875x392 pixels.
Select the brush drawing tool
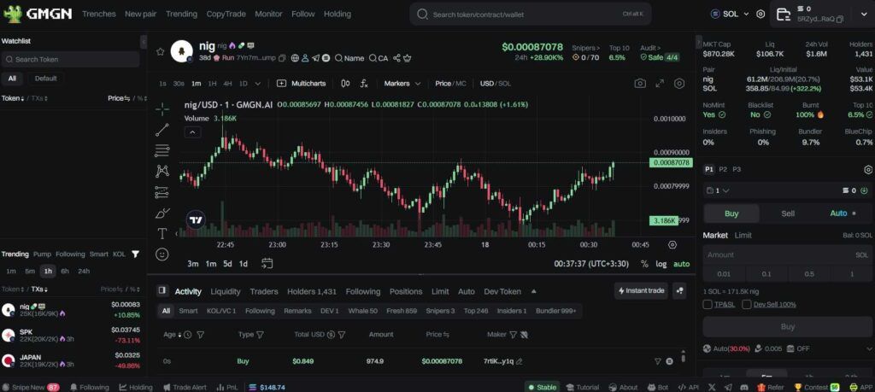tap(162, 213)
